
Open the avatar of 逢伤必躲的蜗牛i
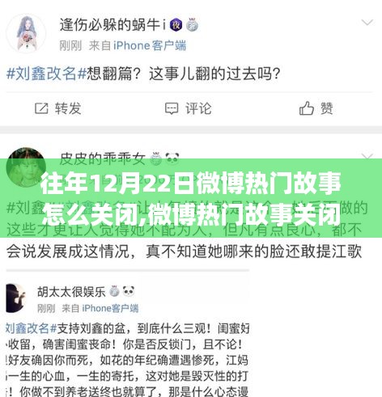pos(26,34)
